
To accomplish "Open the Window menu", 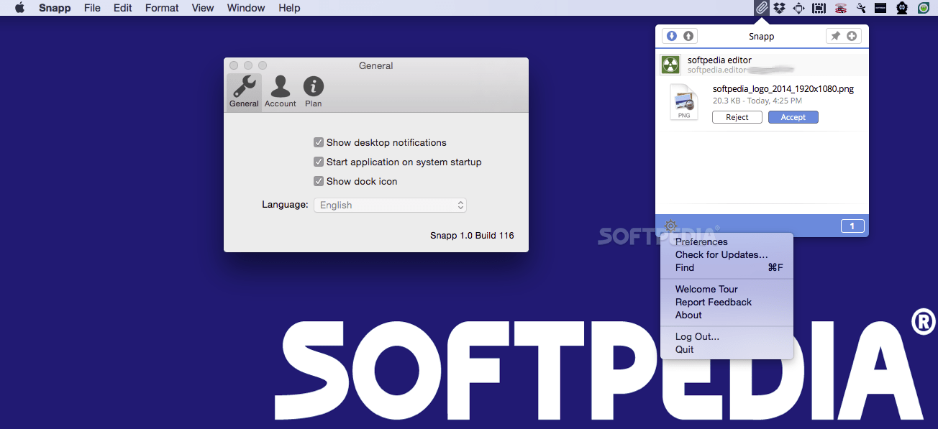I will [246, 8].
